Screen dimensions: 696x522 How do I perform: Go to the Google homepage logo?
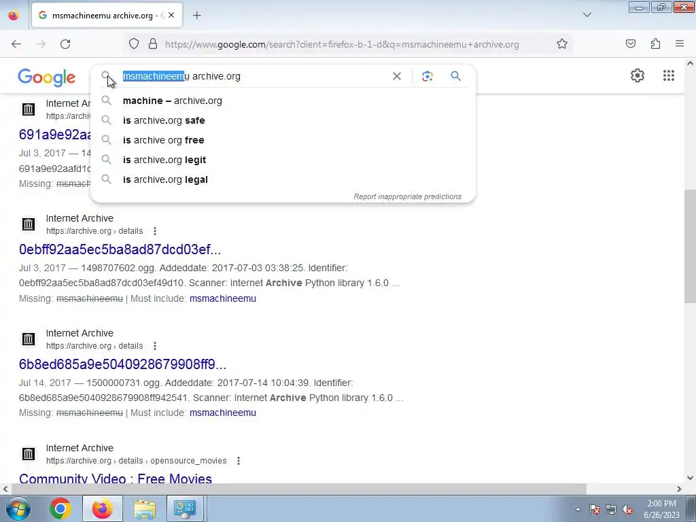[47, 77]
